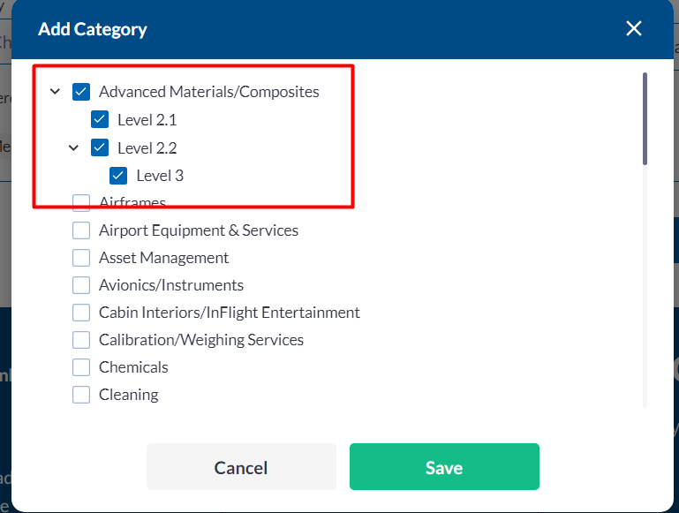Check the Avionics/Instruments checkbox

click(81, 285)
